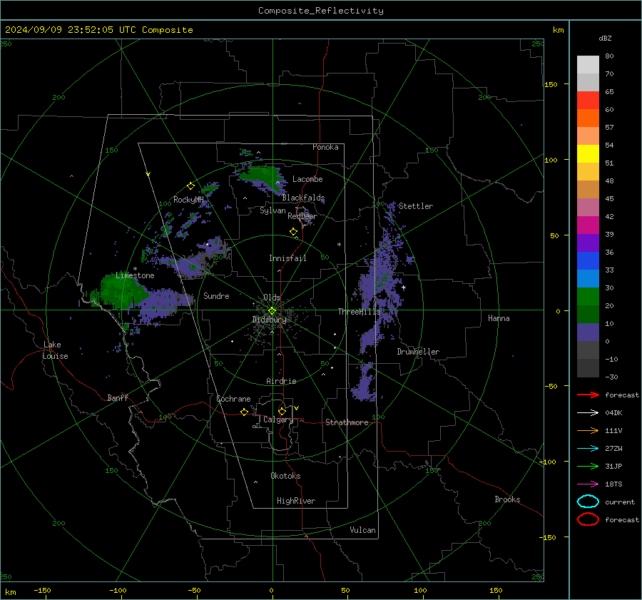This screenshot has width=642, height=600.
Task: Click the dBZ legend heading
Action: click(605, 39)
